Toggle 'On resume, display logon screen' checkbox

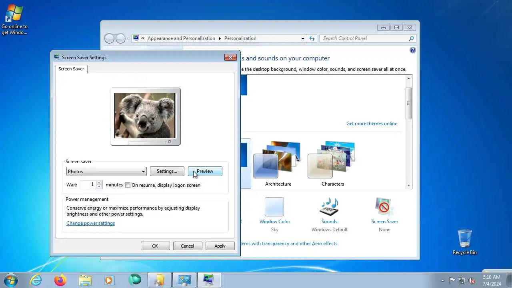[128, 185]
